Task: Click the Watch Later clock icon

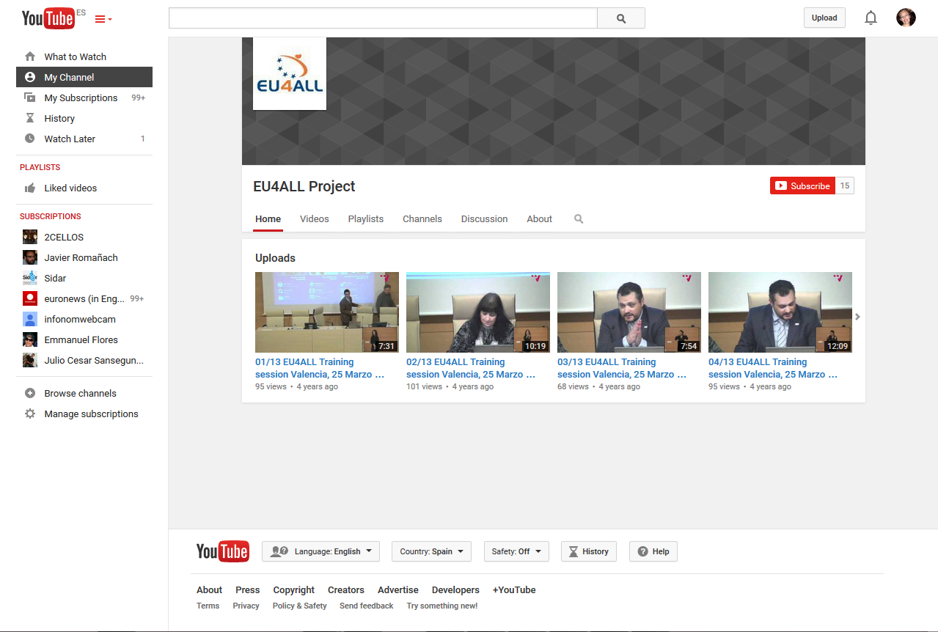Action: (x=30, y=139)
